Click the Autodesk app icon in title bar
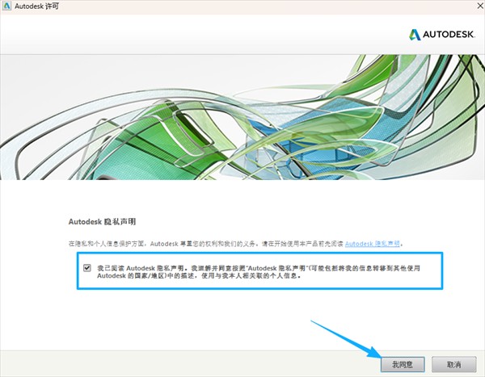485x377 pixels. 7,6
